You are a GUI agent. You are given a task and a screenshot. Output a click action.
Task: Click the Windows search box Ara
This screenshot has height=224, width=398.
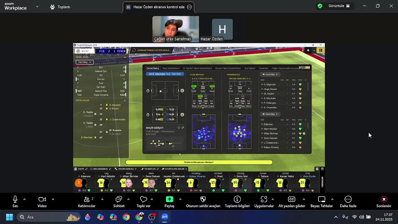(48, 217)
